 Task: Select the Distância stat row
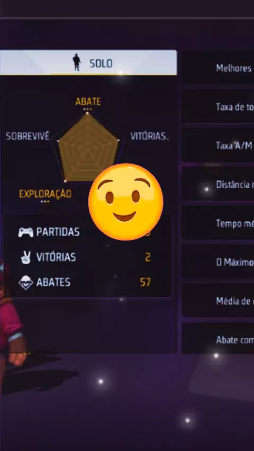click(x=218, y=184)
